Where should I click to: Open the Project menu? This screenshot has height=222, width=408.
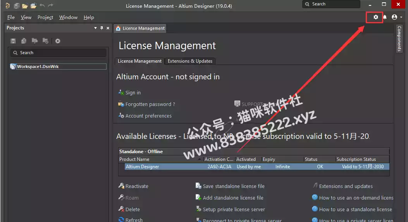45,17
